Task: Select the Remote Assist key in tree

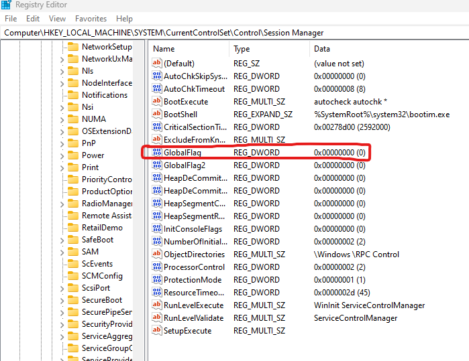Action: [107, 215]
